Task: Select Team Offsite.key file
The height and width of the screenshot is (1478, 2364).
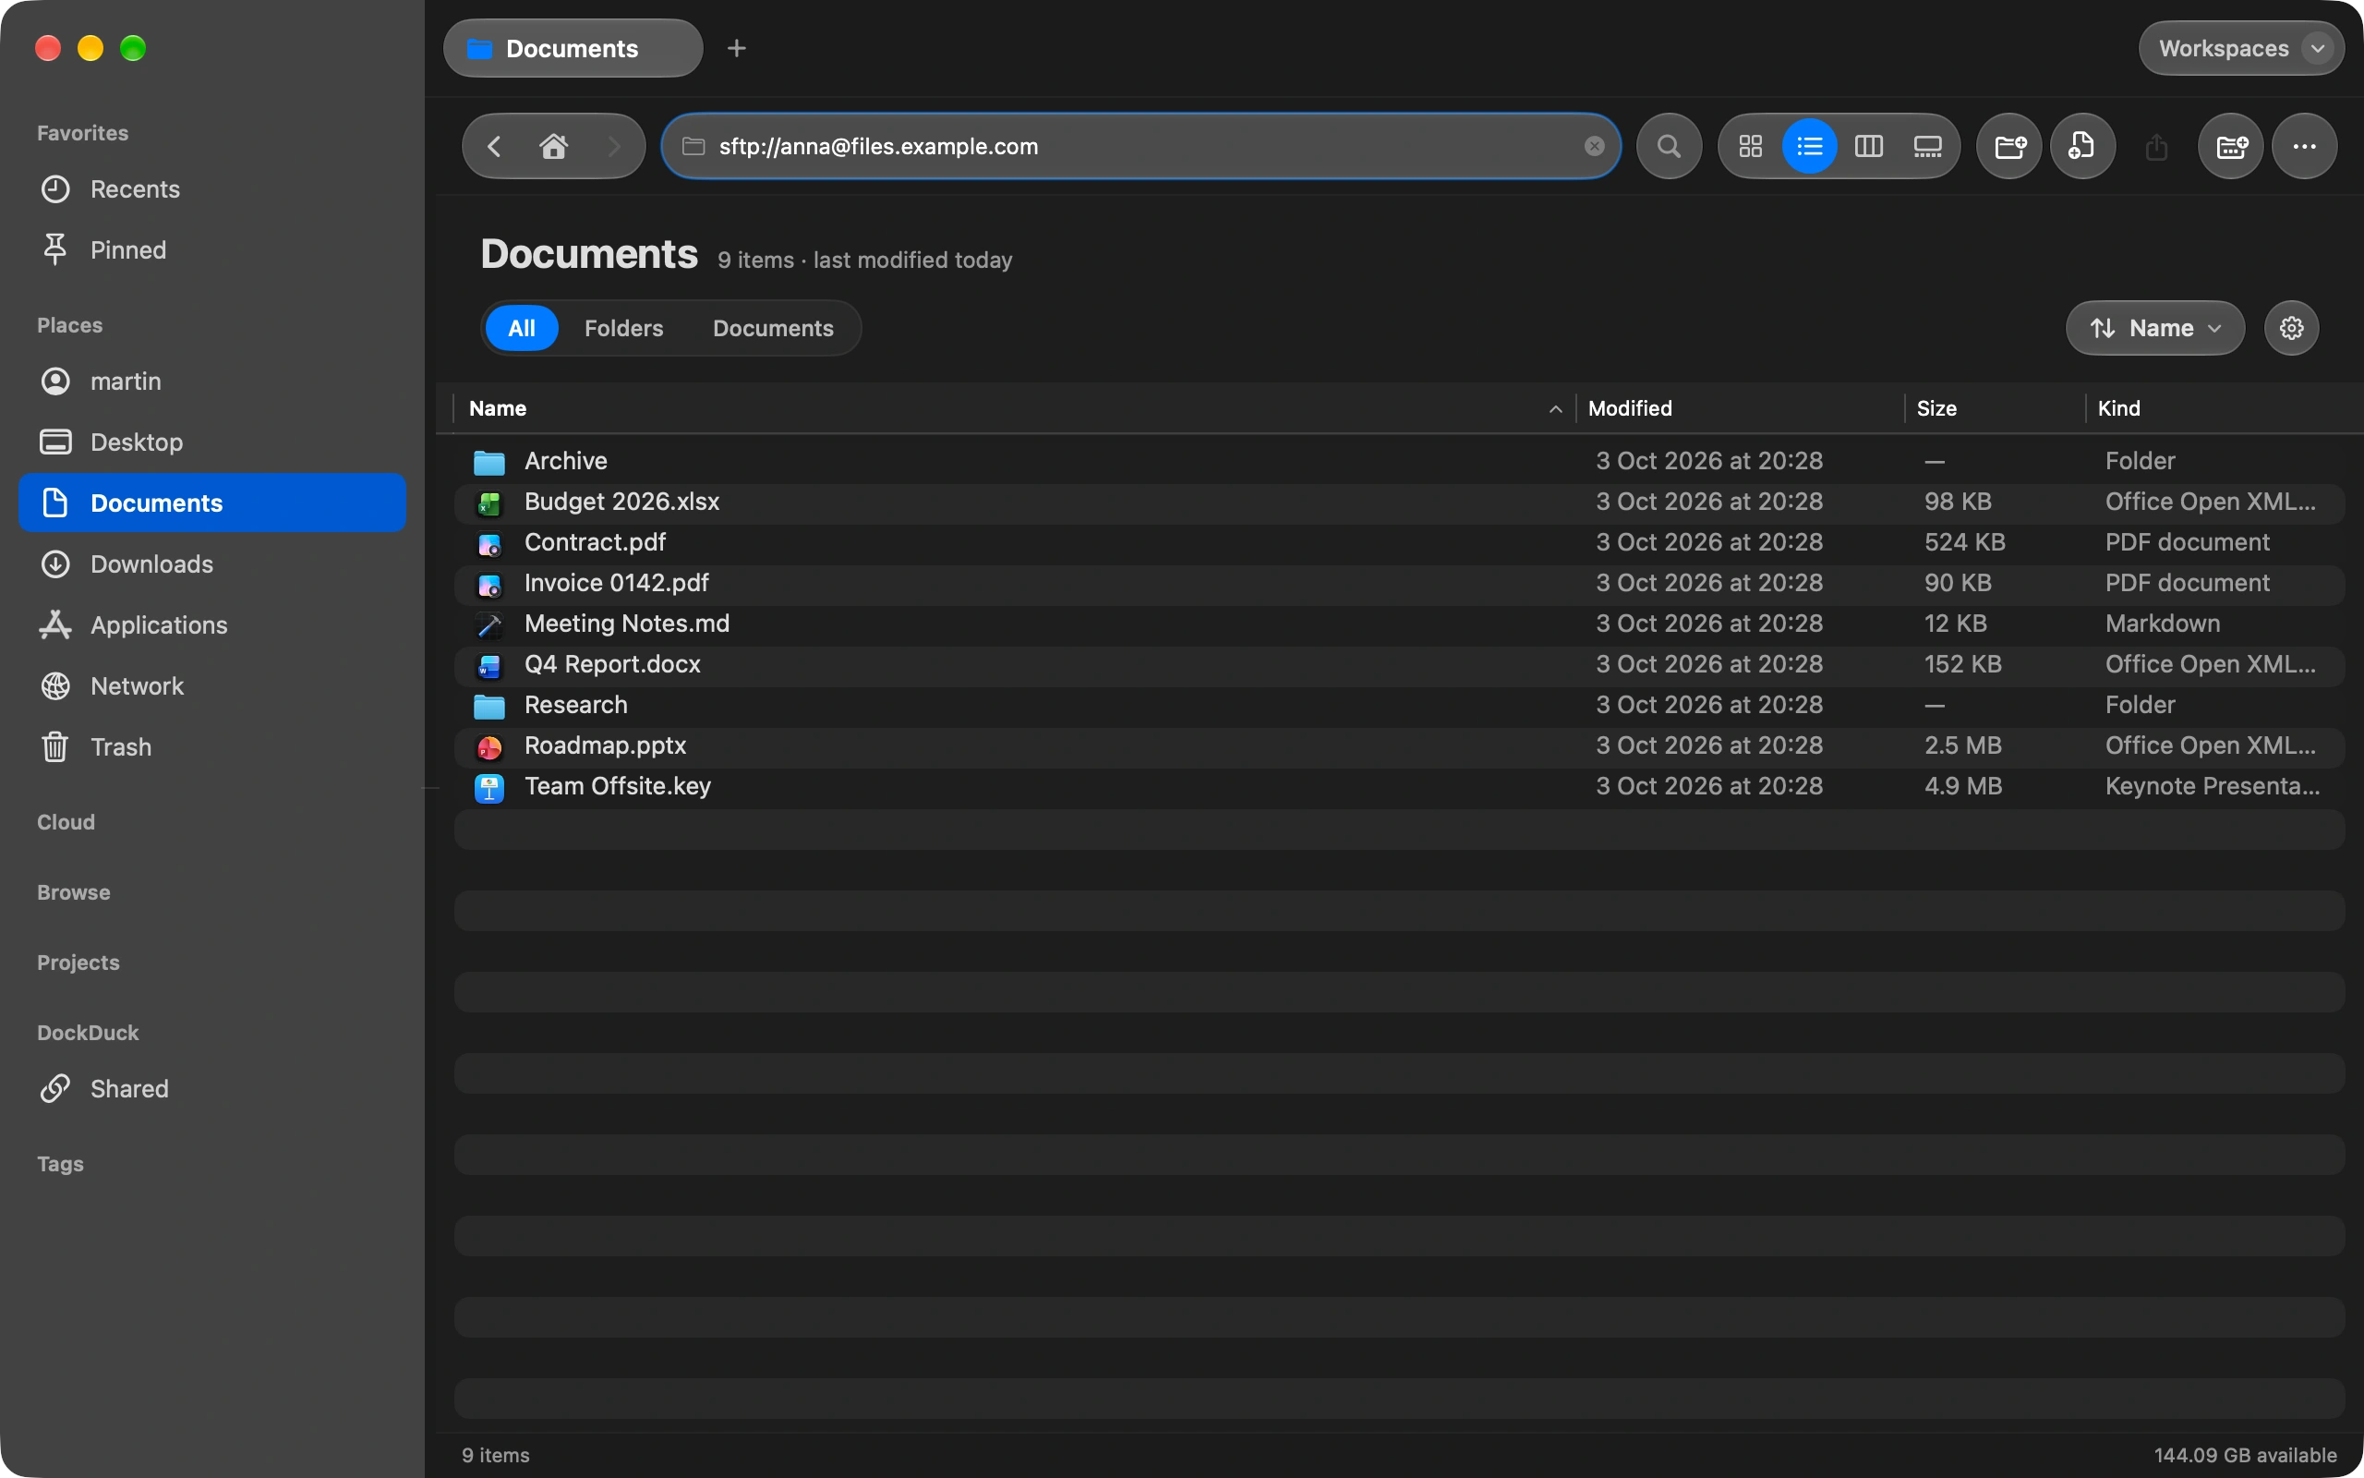Action: click(1399, 787)
